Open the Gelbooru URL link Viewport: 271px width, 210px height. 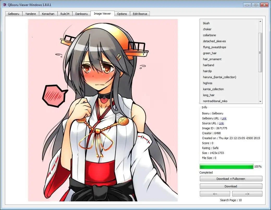point(224,118)
